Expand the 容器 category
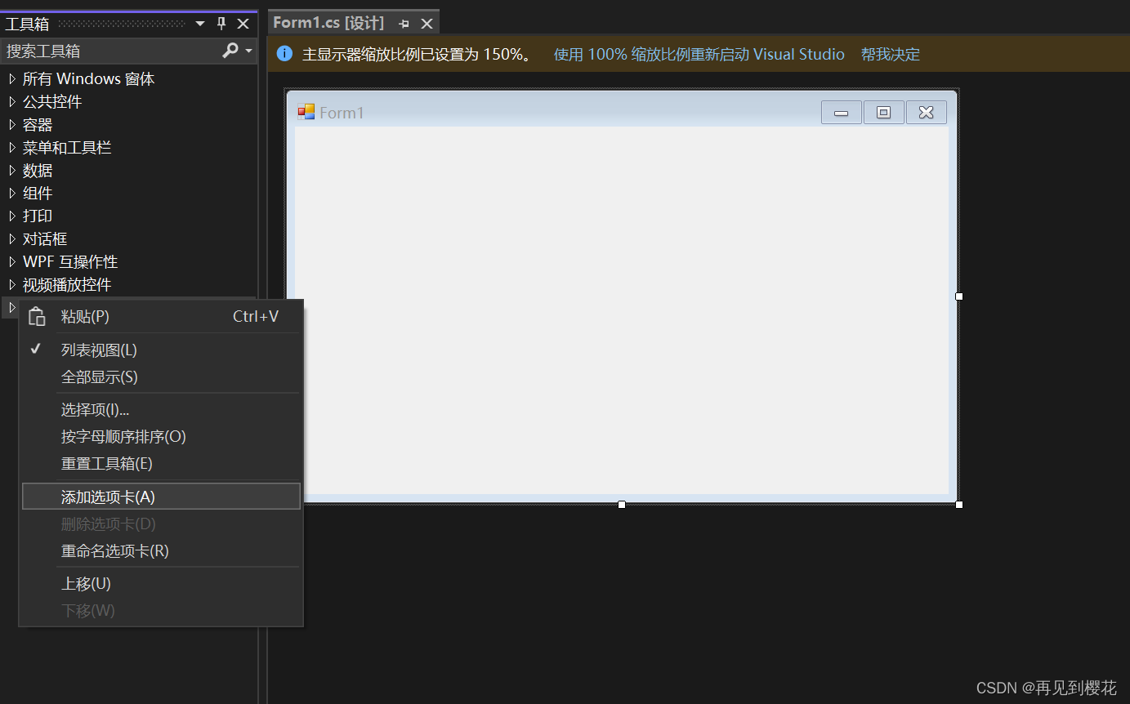The image size is (1130, 704). [38, 124]
